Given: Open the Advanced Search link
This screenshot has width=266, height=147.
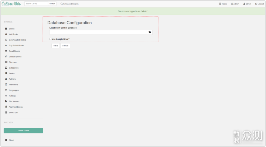Looking at the screenshot, I should coord(69,4).
